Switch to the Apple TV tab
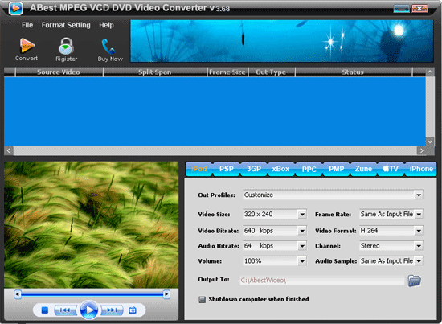The height and width of the screenshot is (324, 442). [391, 169]
